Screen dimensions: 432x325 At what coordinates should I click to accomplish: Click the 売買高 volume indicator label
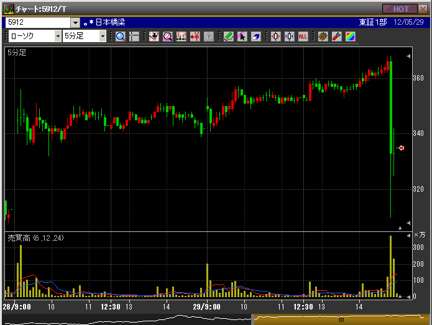35,238
